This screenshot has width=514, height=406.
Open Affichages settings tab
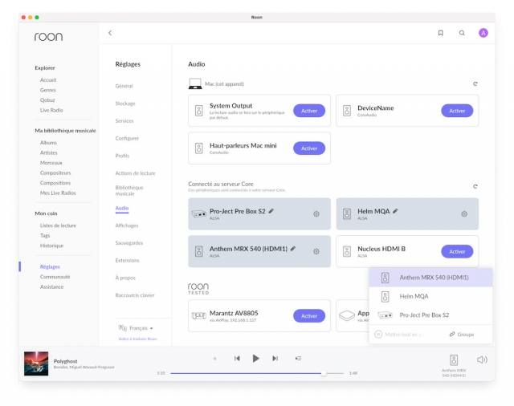127,225
